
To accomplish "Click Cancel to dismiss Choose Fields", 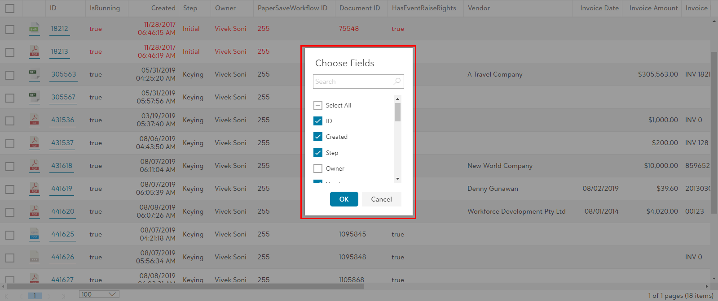I will (381, 199).
